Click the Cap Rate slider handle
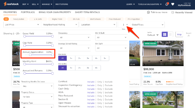This screenshot has height=108, width=195. pos(25,46)
